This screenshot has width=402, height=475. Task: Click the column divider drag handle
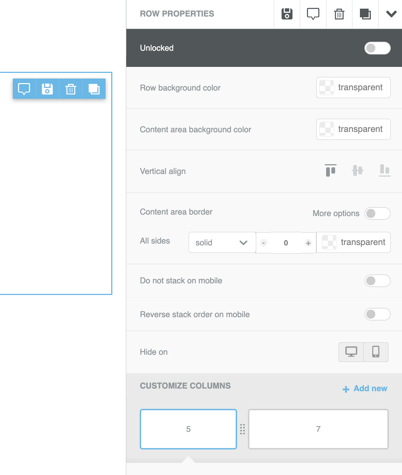243,429
